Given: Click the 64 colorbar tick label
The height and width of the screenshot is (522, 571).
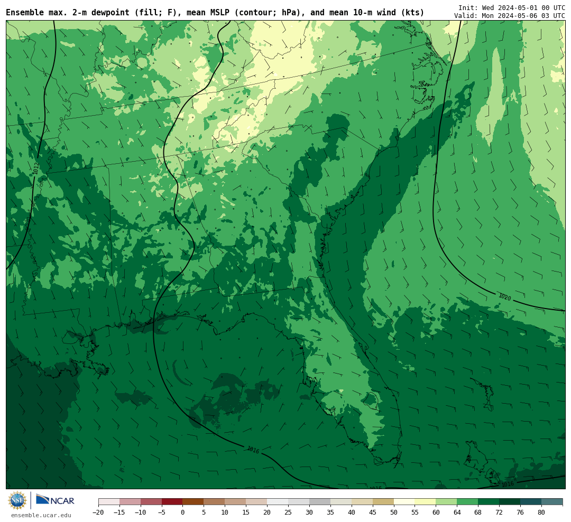Looking at the screenshot, I should click(457, 512).
